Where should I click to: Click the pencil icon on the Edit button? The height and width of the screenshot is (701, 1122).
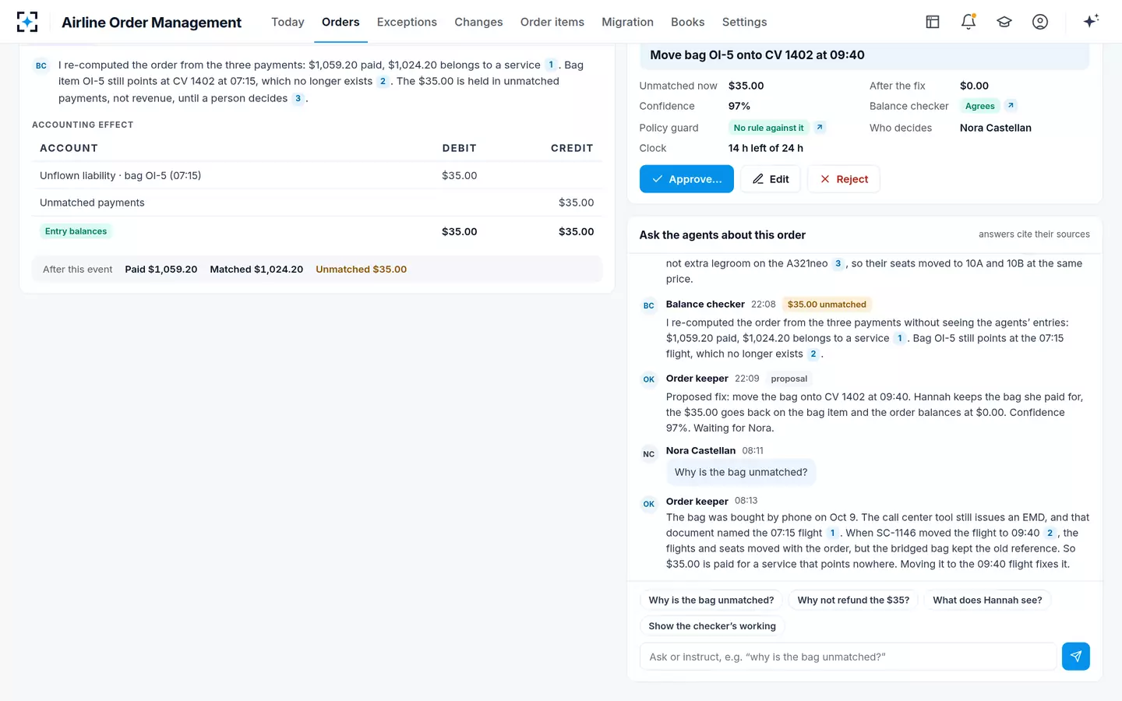click(x=758, y=179)
